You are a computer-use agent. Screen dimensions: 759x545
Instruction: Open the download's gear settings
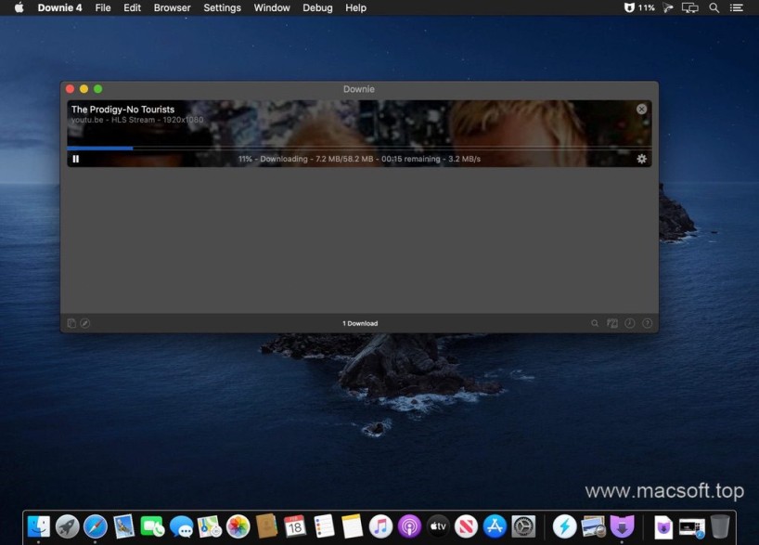coord(641,159)
